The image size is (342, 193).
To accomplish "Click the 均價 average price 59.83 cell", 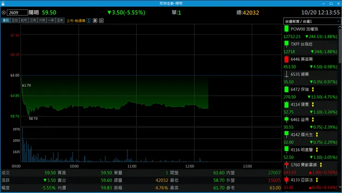I will tap(106, 188).
